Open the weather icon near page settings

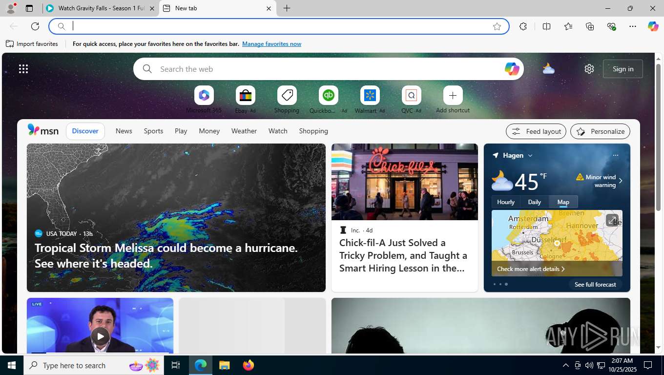549,69
